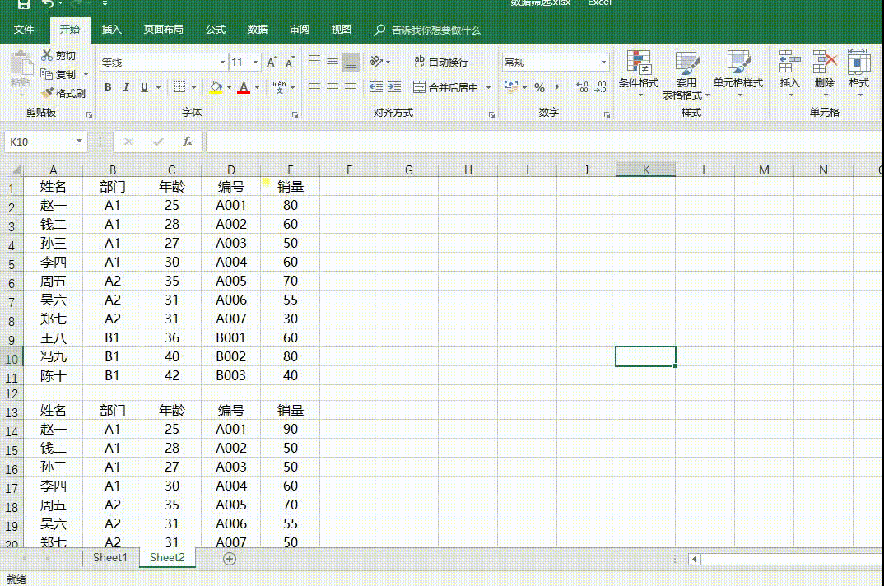The image size is (884, 586).
Task: Click the 套用表格格式 button
Action: point(688,74)
